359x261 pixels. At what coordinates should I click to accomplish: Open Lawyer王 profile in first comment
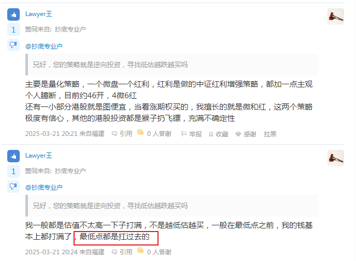[x=39, y=14]
